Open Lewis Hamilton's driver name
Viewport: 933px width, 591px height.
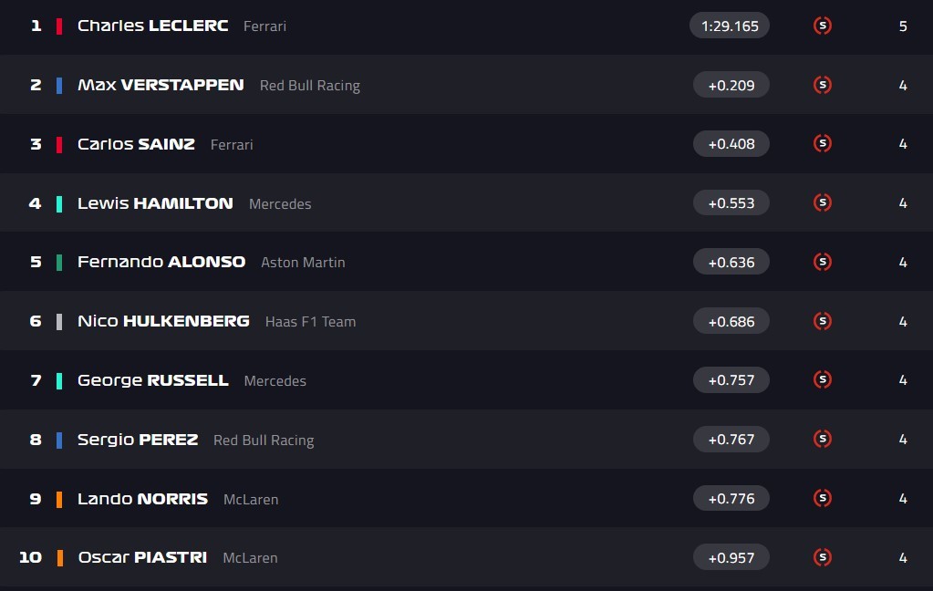[155, 203]
